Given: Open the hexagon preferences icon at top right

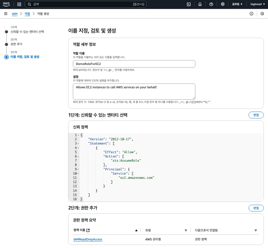Looking at the screenshot, I should 262,14.
